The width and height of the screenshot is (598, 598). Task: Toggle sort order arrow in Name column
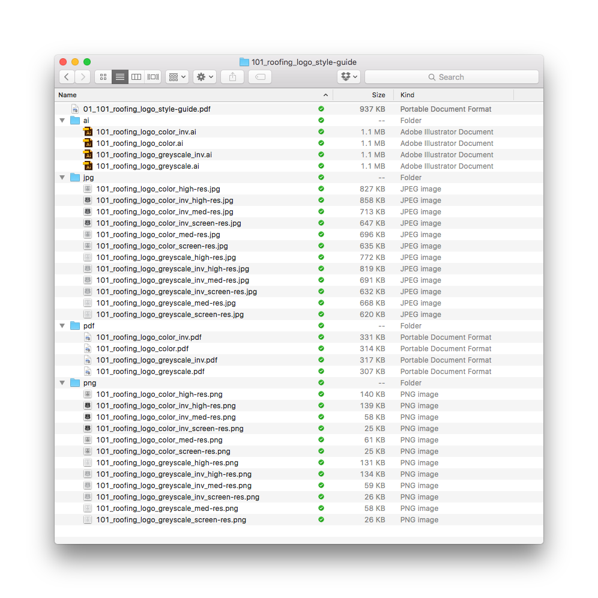(325, 95)
